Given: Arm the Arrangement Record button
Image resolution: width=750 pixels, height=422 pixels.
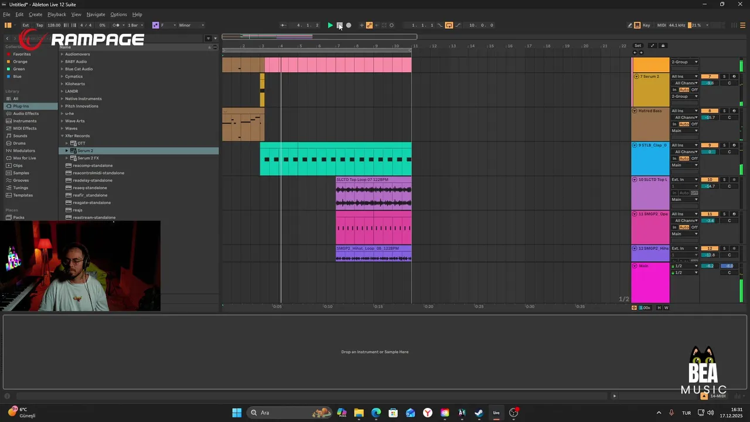Looking at the screenshot, I should [349, 25].
